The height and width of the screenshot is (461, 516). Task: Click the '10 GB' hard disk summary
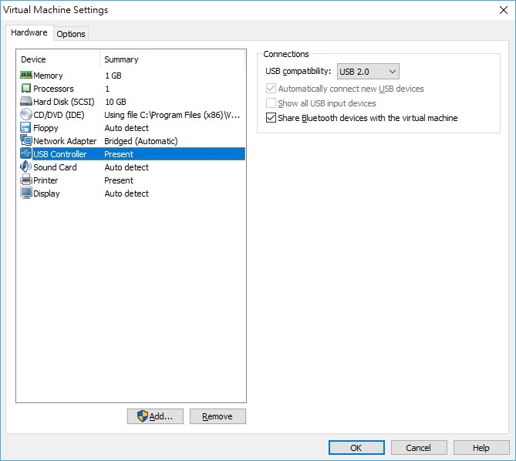coord(116,102)
